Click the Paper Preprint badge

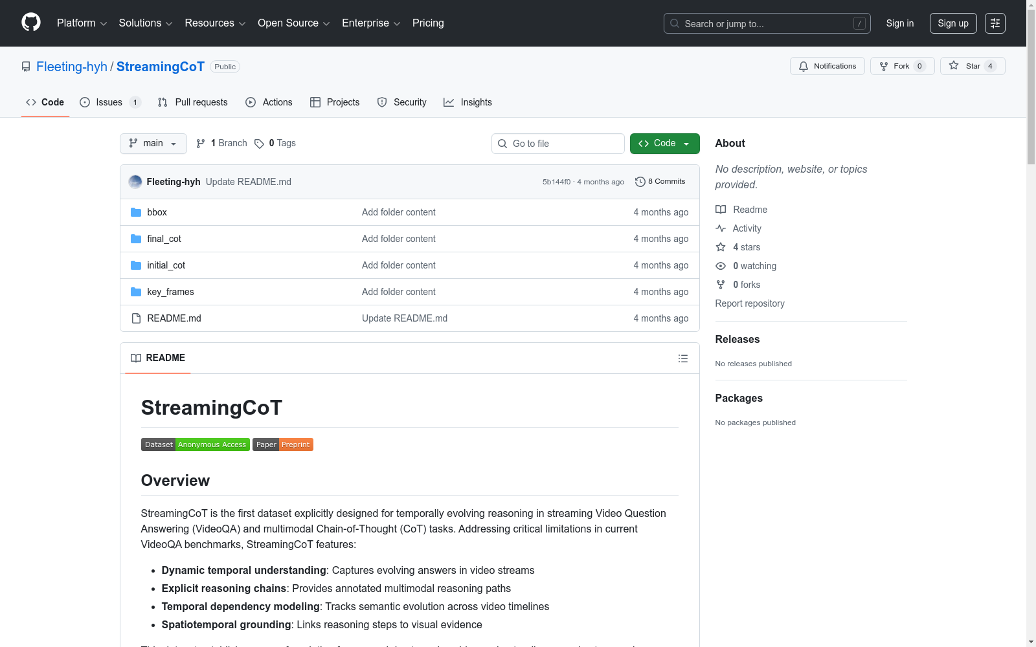coord(283,444)
